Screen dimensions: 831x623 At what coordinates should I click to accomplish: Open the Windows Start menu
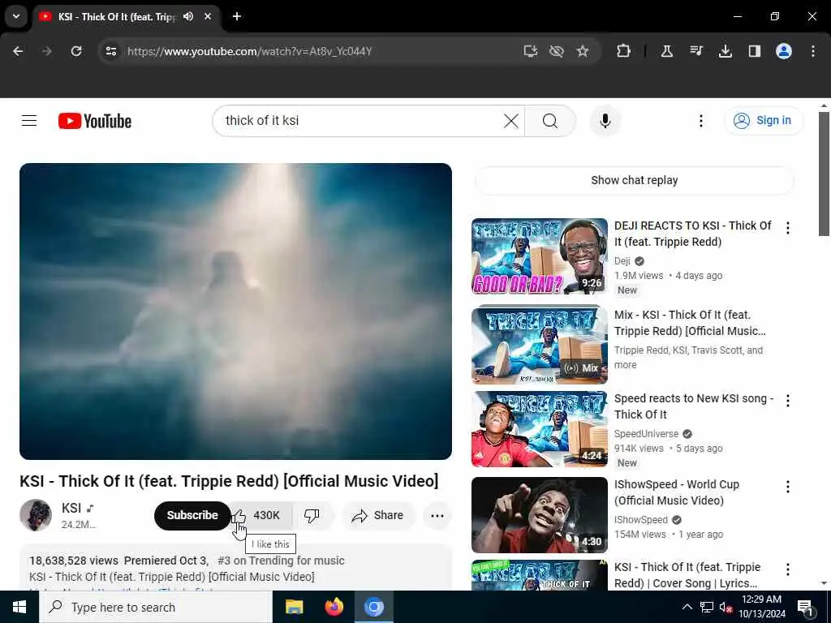(19, 607)
